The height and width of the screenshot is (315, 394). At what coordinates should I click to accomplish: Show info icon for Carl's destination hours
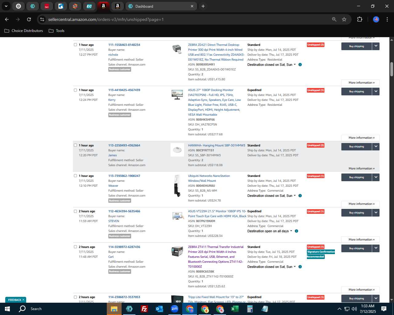(300, 267)
